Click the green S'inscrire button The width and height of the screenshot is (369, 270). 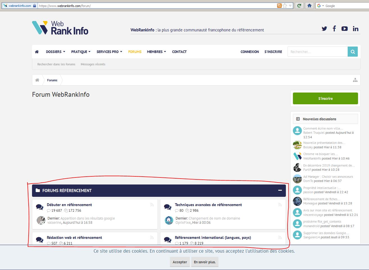[x=325, y=98]
